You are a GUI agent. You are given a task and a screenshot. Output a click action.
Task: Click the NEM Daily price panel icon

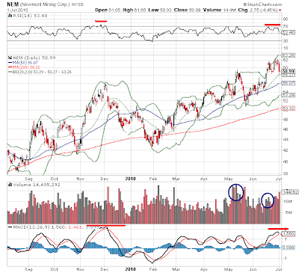coord(10,58)
